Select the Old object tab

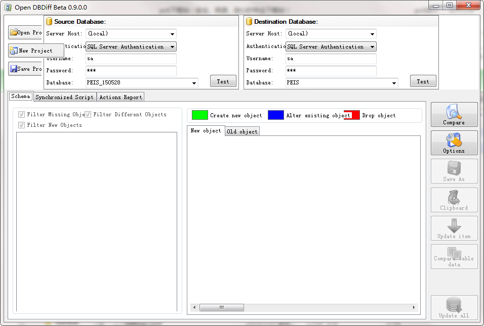point(242,131)
